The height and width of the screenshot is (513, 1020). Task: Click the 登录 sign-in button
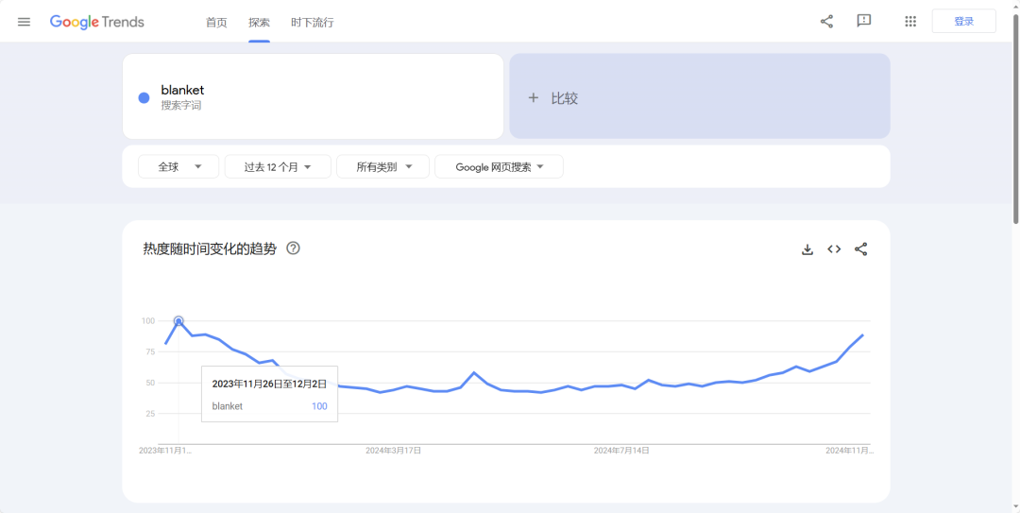(x=963, y=22)
